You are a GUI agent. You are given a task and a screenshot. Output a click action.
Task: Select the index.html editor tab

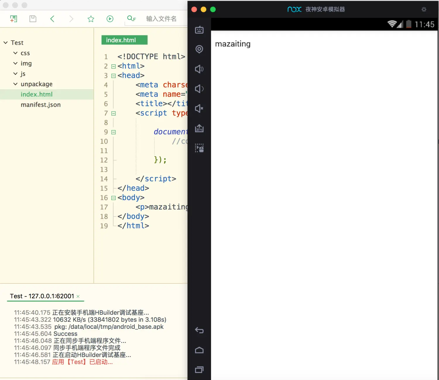point(124,40)
